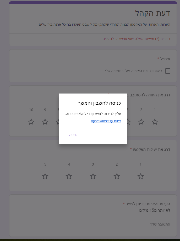
Task: Rate expo efficiency with star 3
Action: point(93,176)
